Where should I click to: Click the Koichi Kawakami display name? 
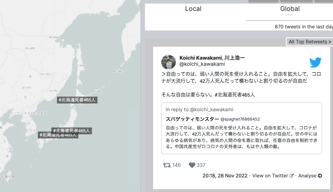click(212, 58)
